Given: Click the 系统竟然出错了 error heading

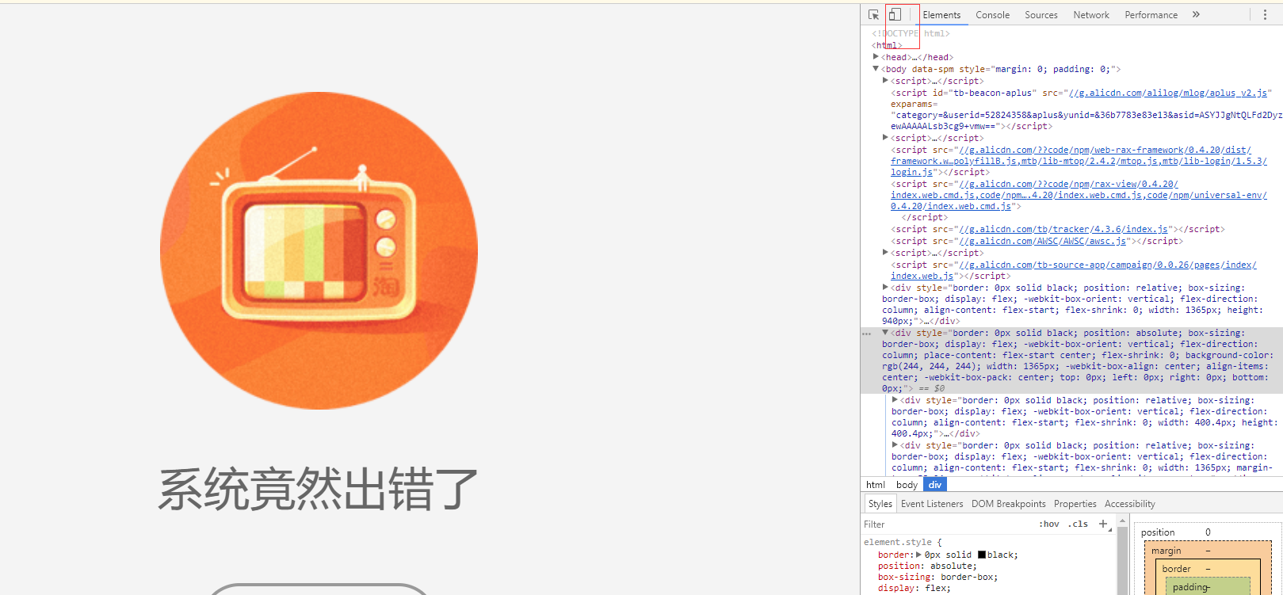Looking at the screenshot, I should [319, 489].
